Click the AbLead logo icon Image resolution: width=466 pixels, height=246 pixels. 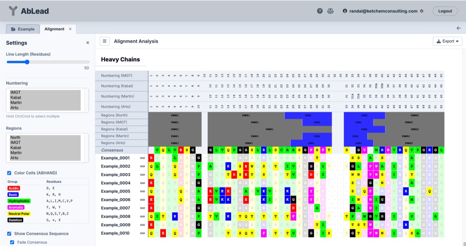point(13,11)
